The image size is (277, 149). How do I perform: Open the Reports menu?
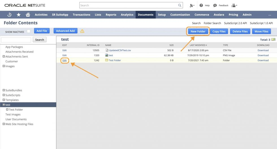[x=111, y=15]
